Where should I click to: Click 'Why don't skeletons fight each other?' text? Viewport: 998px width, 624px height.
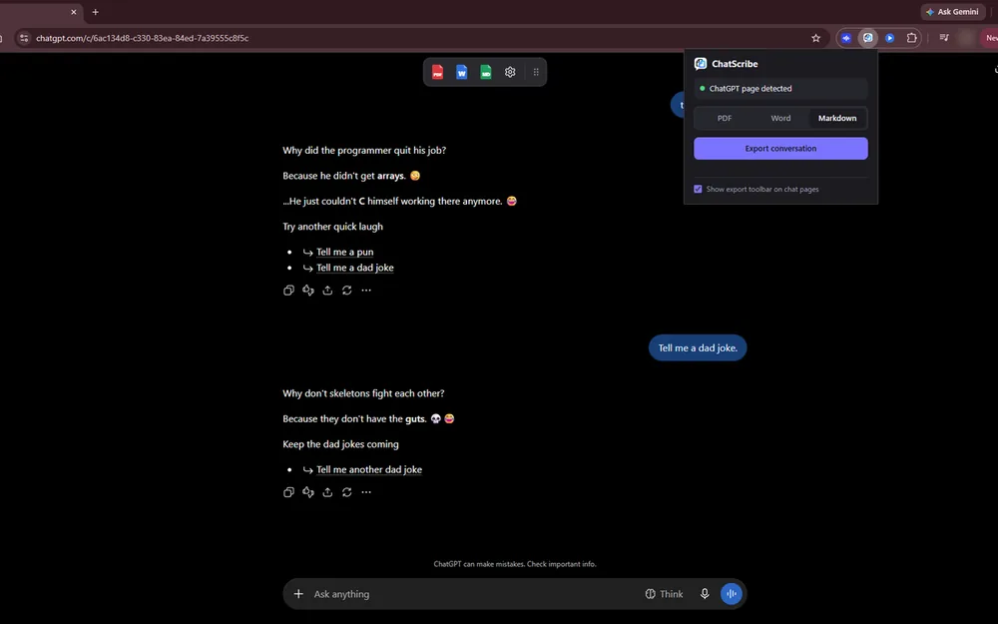click(x=363, y=393)
